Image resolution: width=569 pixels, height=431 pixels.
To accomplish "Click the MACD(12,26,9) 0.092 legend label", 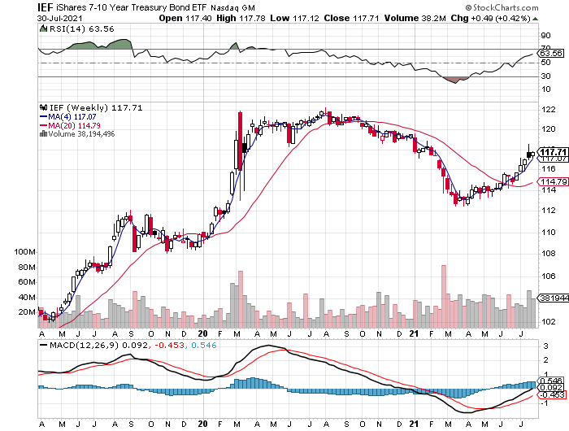I will coord(98,346).
